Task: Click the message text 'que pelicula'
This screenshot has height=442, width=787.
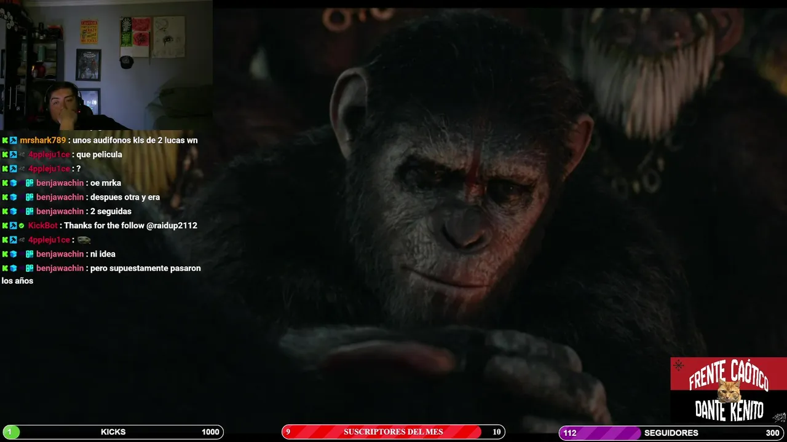Action: (99, 155)
